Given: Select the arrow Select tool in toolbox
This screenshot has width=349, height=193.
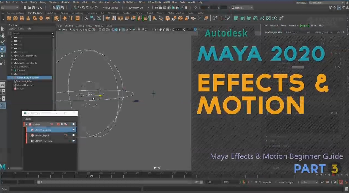Looking at the screenshot, I should [x=2, y=29].
